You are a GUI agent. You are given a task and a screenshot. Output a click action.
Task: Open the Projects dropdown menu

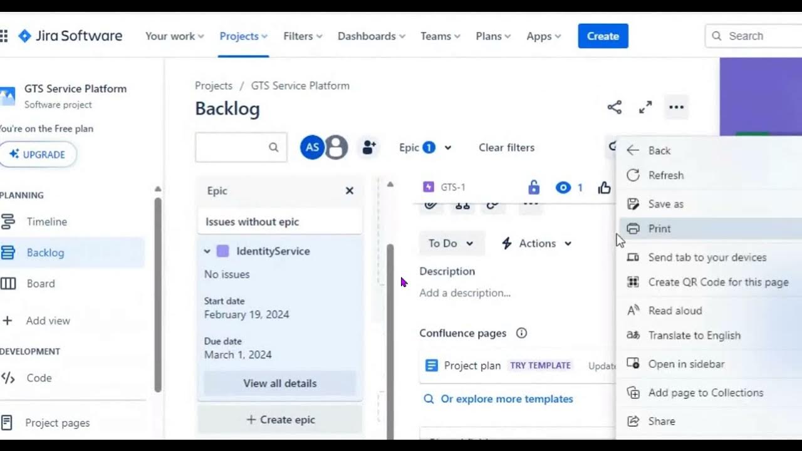[244, 36]
